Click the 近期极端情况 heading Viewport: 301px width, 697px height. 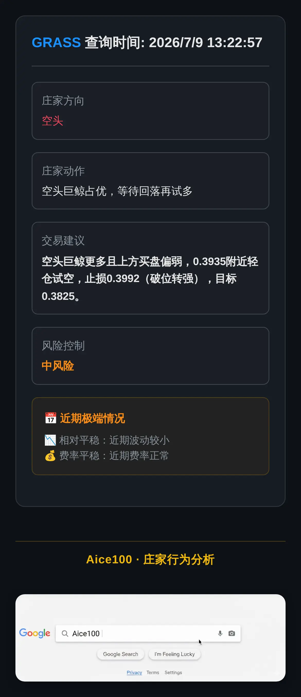pos(92,418)
